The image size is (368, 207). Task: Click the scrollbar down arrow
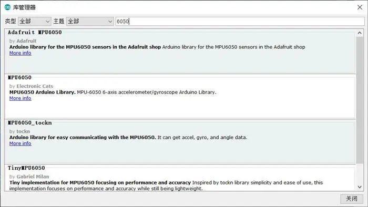pos(360,187)
